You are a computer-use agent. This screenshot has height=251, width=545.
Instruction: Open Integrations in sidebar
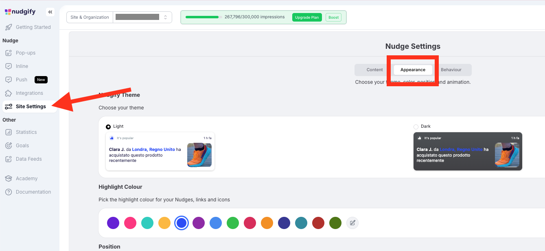tap(30, 93)
